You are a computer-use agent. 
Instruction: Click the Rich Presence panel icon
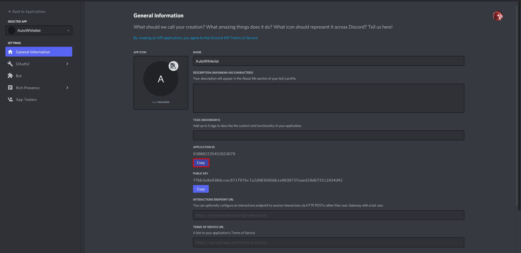(x=10, y=88)
